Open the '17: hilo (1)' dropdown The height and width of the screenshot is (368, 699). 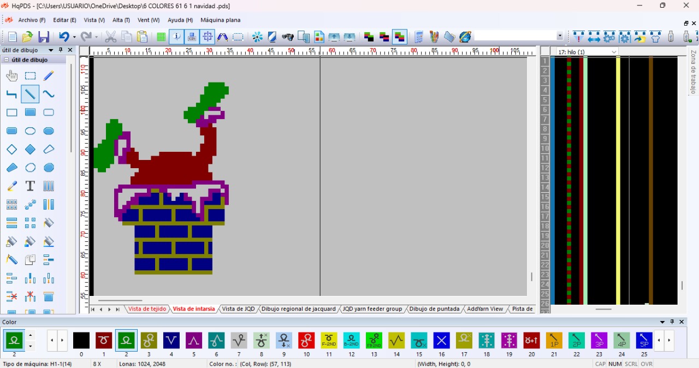(614, 52)
